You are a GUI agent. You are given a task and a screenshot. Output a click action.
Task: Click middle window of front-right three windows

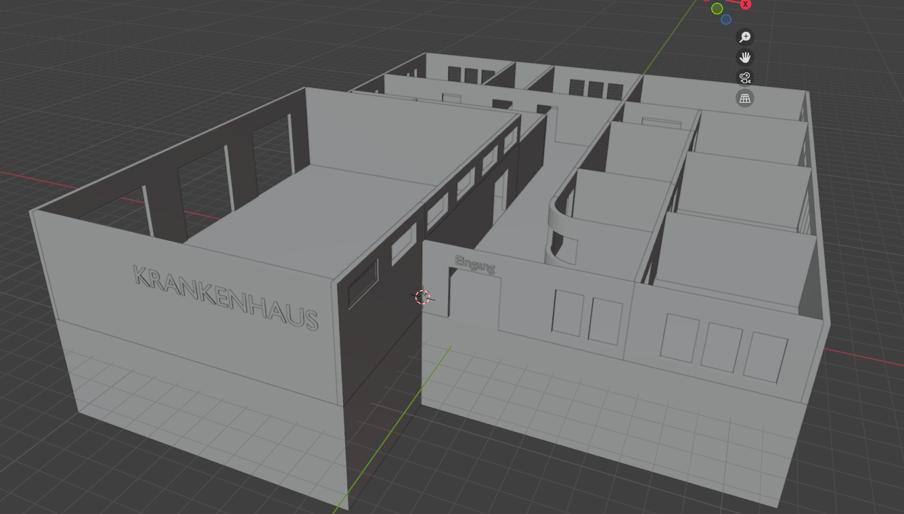click(720, 347)
